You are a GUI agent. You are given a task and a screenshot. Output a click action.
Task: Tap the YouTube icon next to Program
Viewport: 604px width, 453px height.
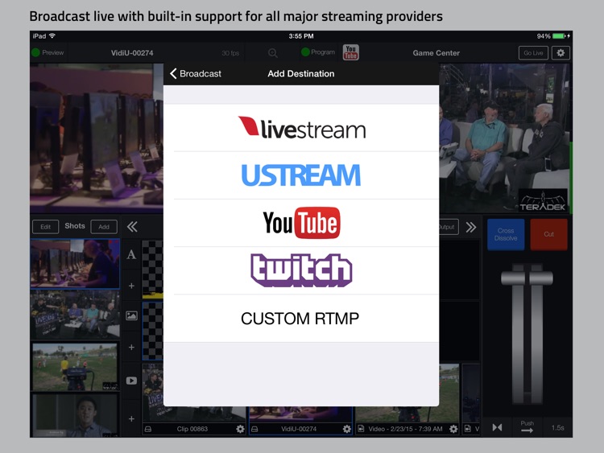tap(350, 52)
